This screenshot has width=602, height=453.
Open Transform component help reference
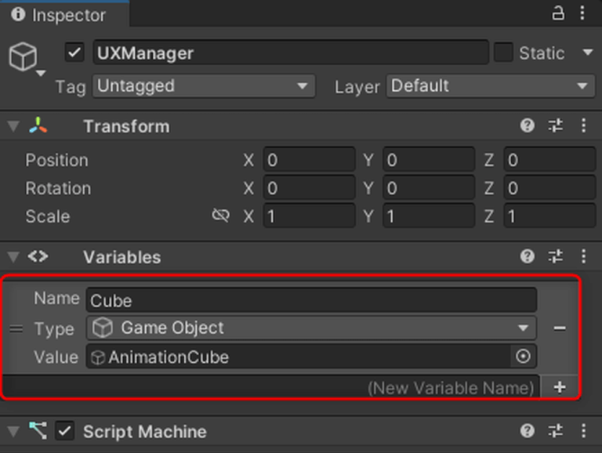click(x=528, y=125)
